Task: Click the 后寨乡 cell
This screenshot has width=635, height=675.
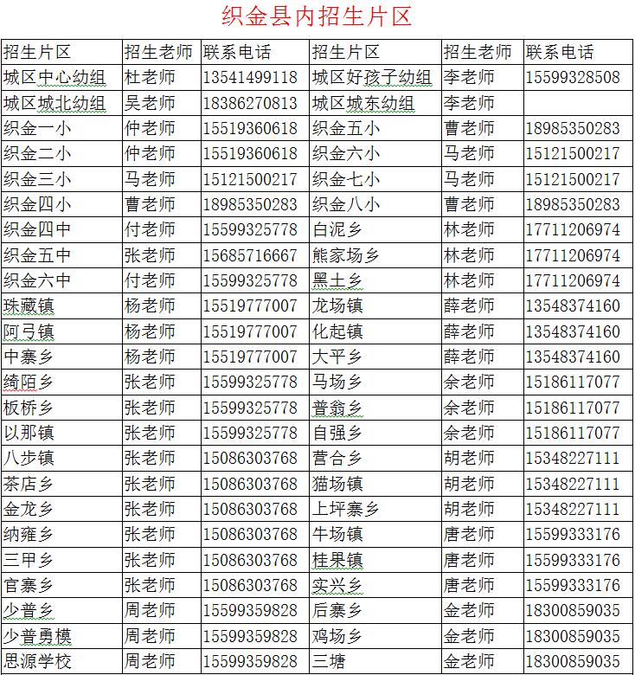Action: pos(375,610)
